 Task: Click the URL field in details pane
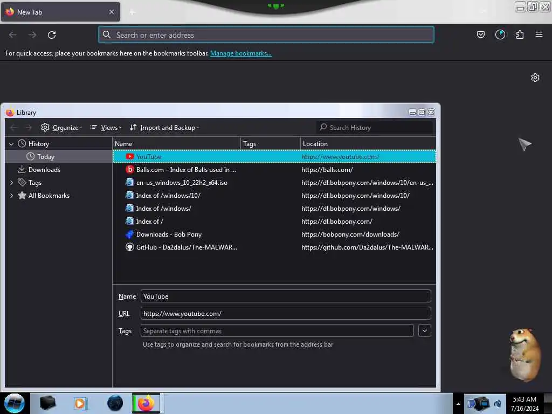click(x=286, y=313)
